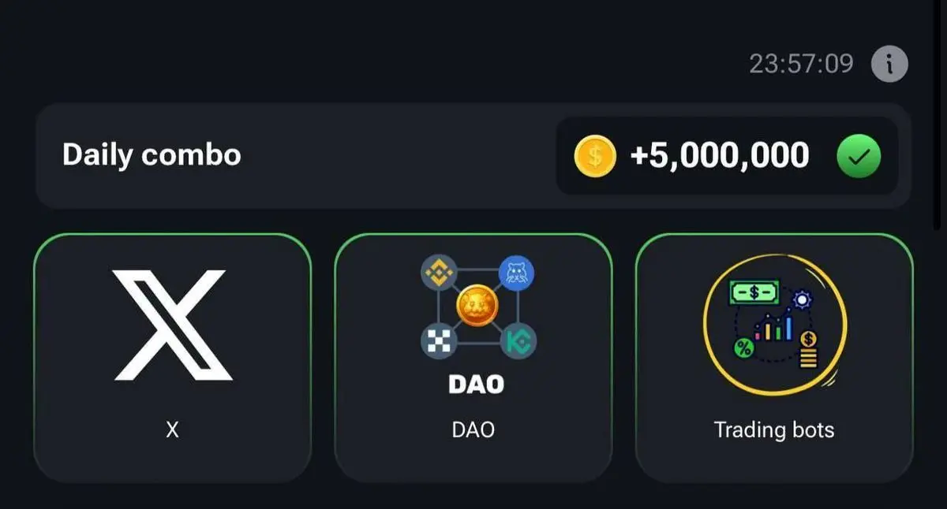Click the info icon beside the timer

coord(889,64)
